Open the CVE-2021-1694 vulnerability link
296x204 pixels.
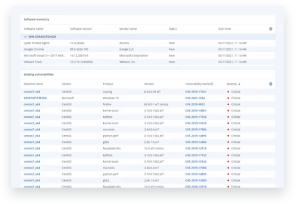(195, 98)
